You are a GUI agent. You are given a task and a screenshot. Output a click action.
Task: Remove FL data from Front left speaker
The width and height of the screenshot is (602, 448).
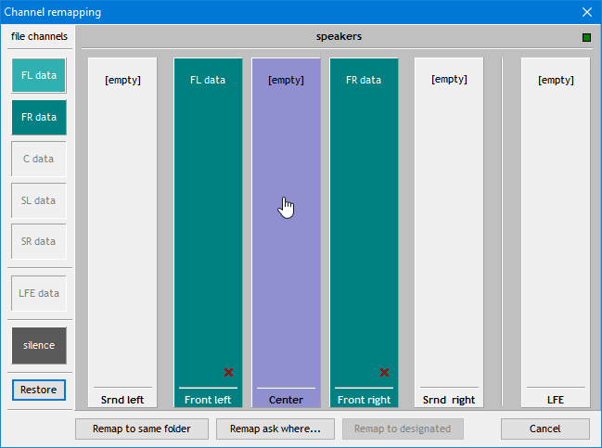pos(228,373)
